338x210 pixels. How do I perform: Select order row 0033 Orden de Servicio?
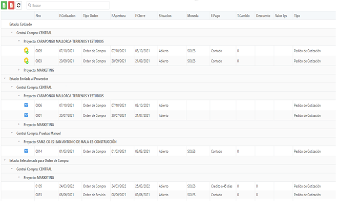click(168, 195)
